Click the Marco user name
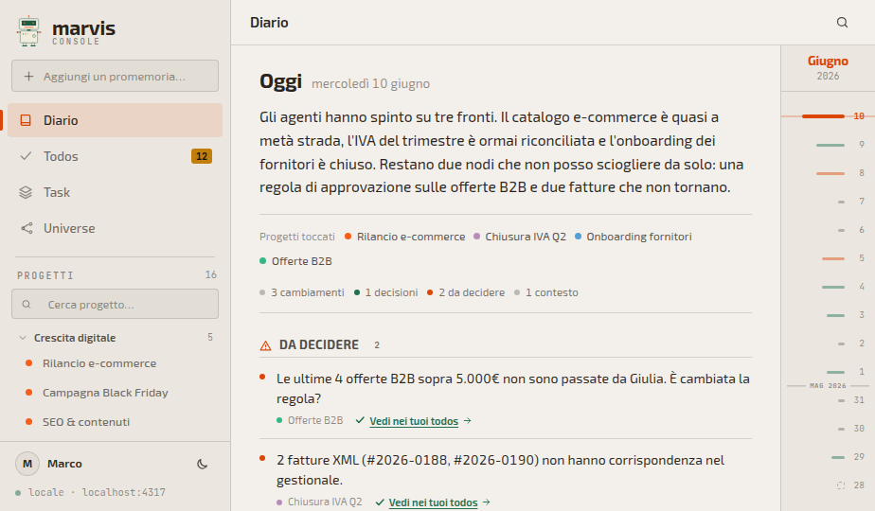Viewport: 875px width, 511px height. 64,464
